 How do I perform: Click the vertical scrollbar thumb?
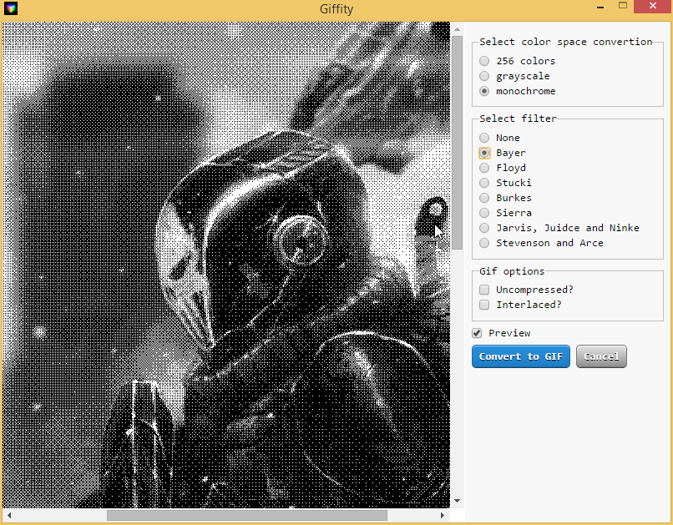[x=457, y=143]
